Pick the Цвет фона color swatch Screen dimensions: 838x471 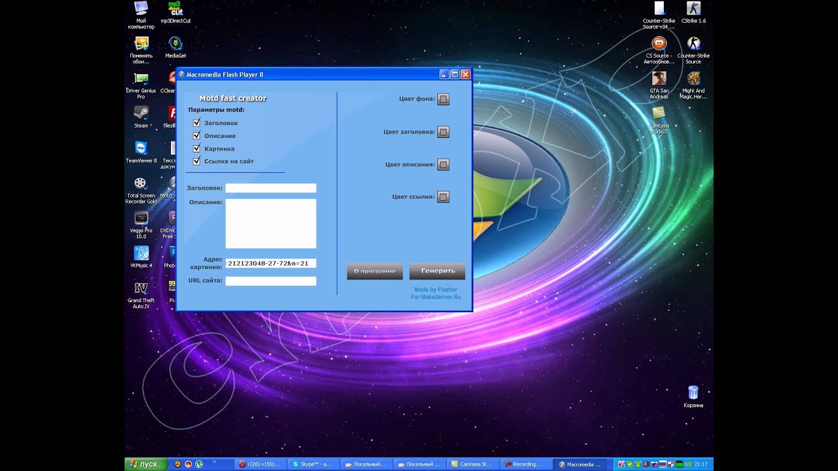(x=443, y=99)
